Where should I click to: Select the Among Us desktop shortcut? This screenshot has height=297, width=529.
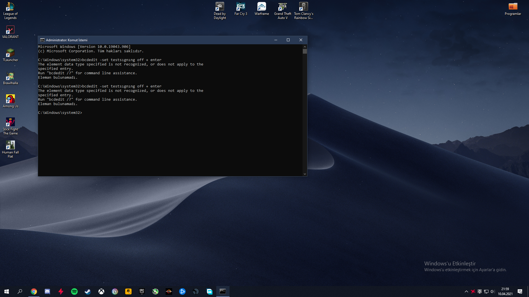(x=10, y=101)
